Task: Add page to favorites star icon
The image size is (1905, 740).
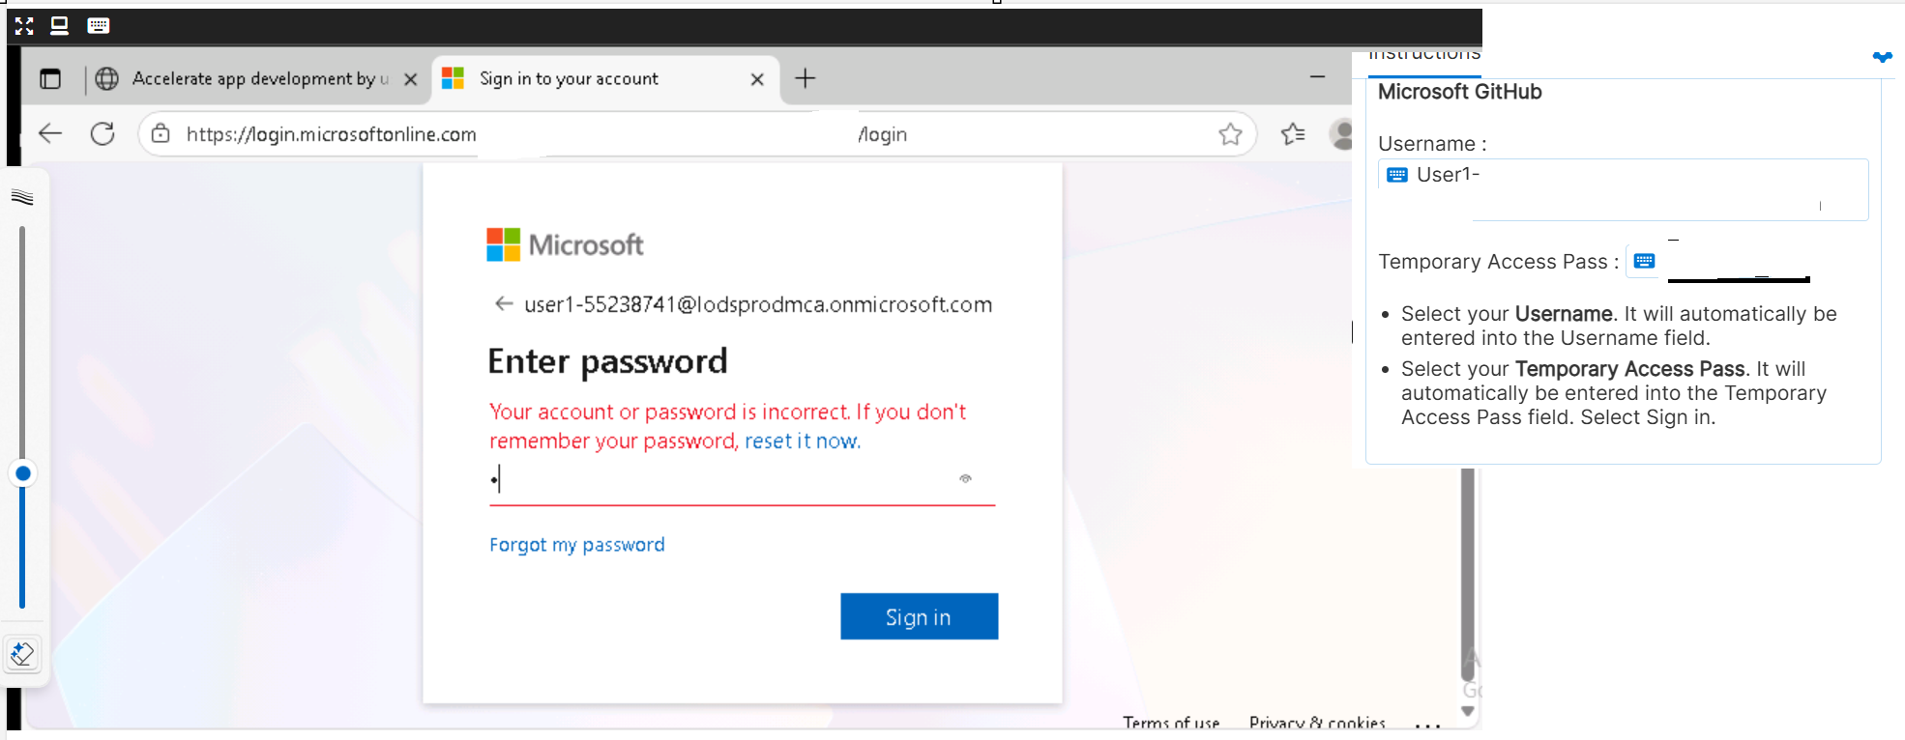Action: tap(1230, 134)
